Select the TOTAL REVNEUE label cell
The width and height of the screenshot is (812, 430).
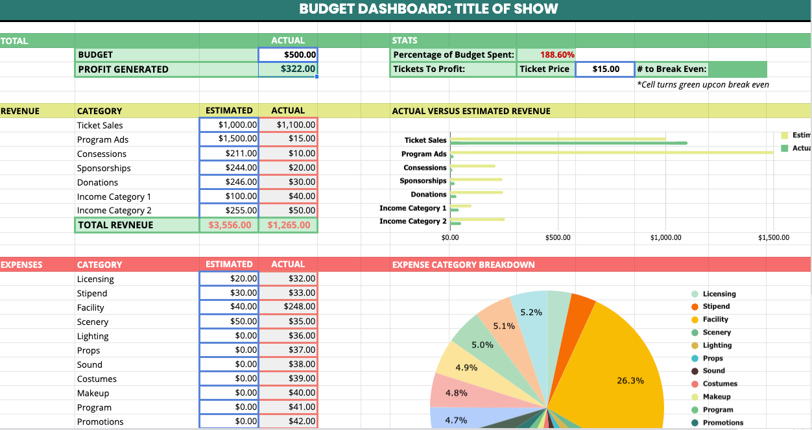coord(137,225)
